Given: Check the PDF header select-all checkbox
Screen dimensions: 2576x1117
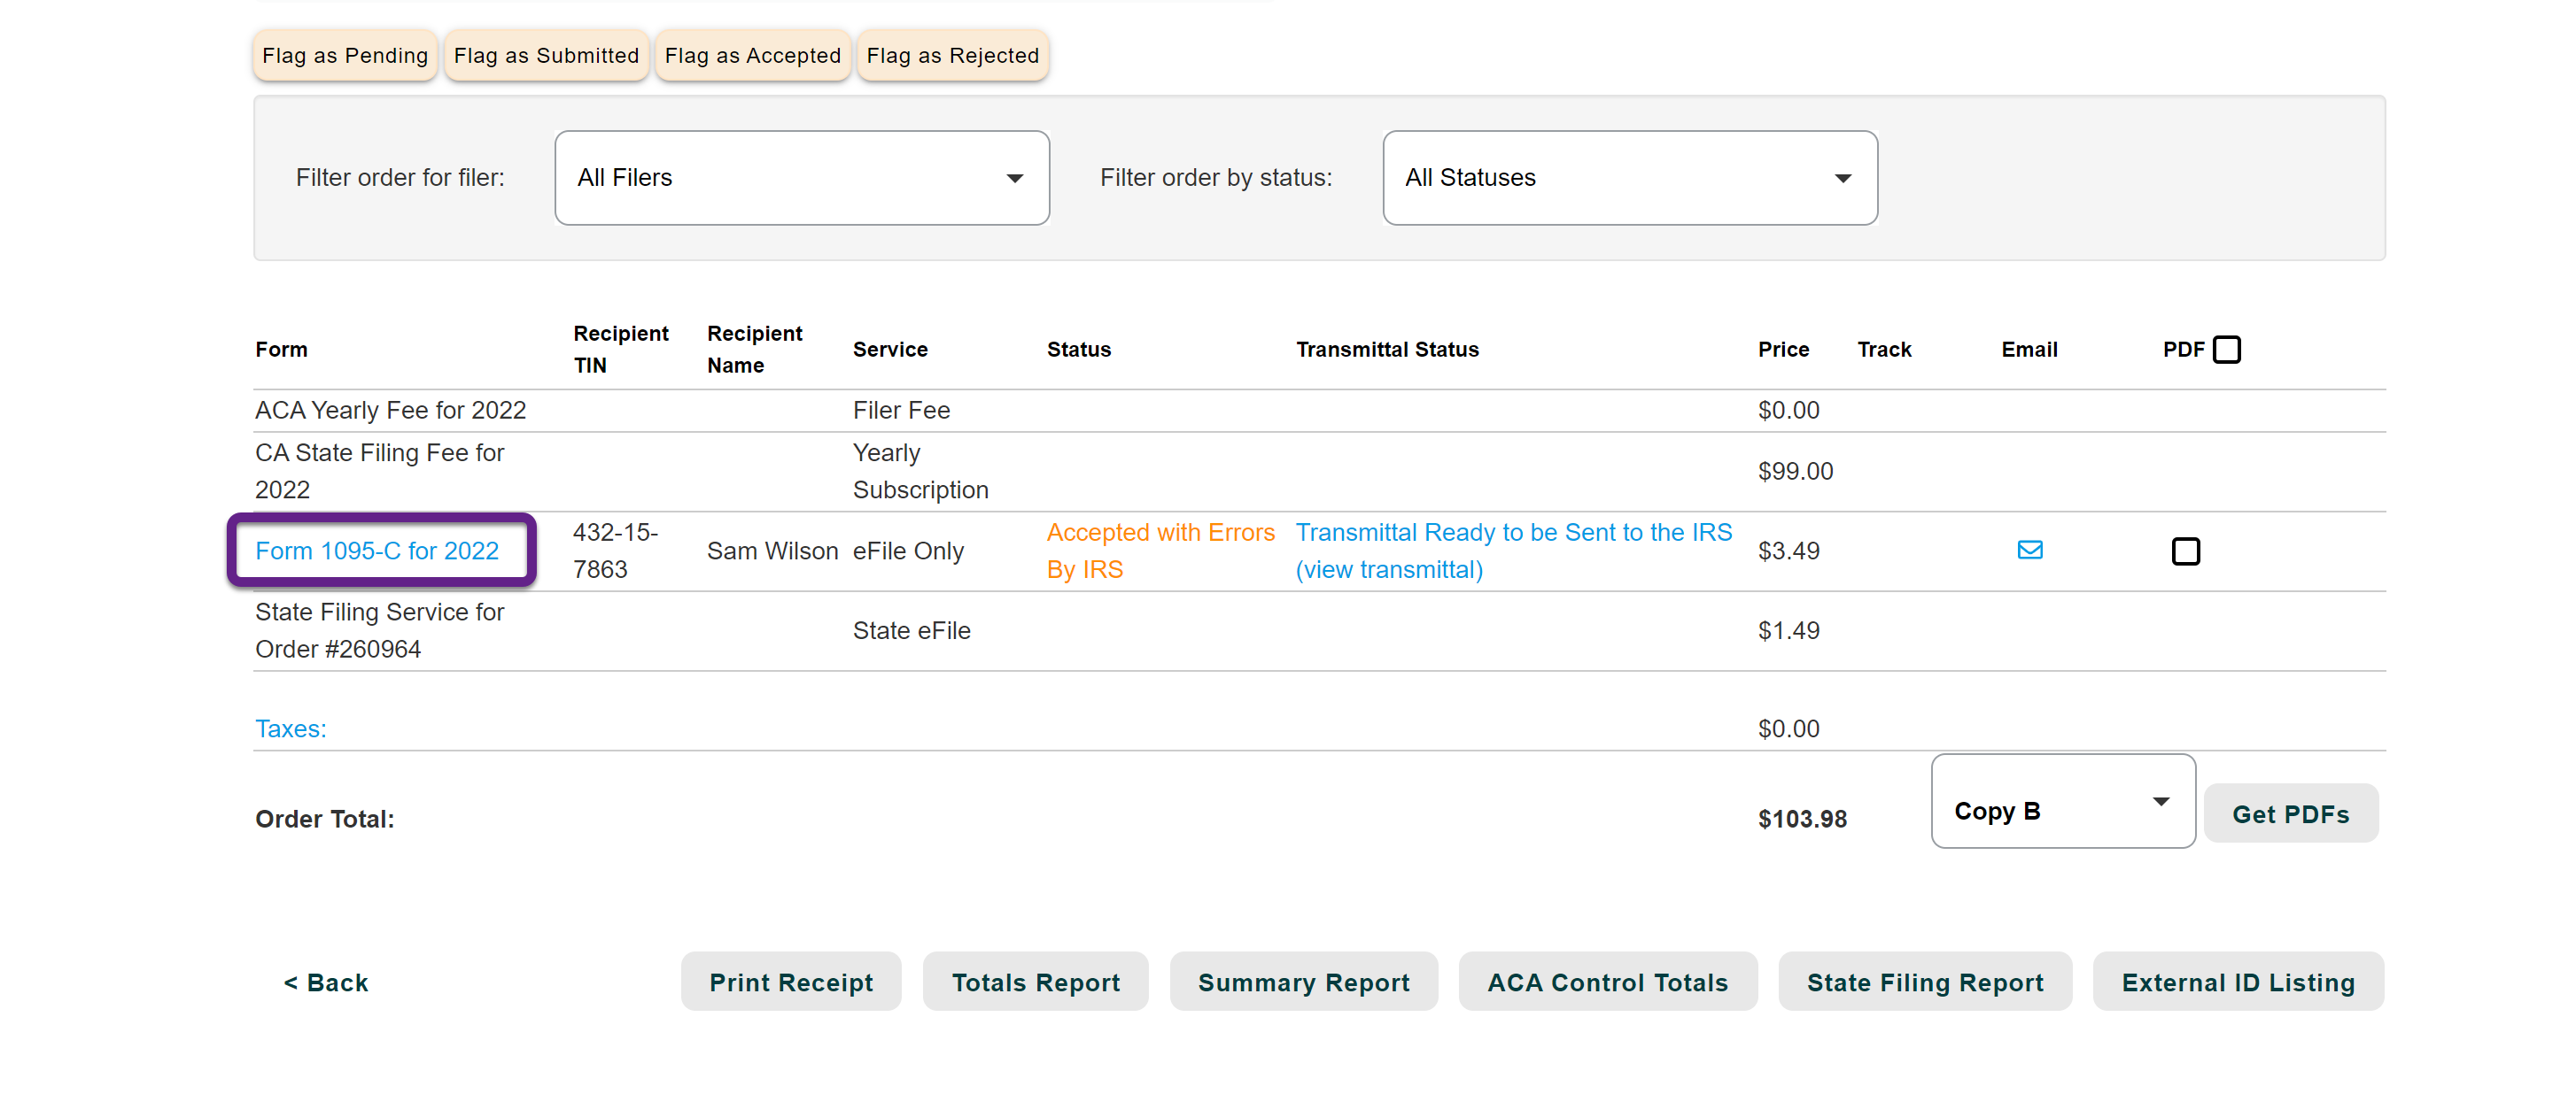Looking at the screenshot, I should pos(2226,350).
